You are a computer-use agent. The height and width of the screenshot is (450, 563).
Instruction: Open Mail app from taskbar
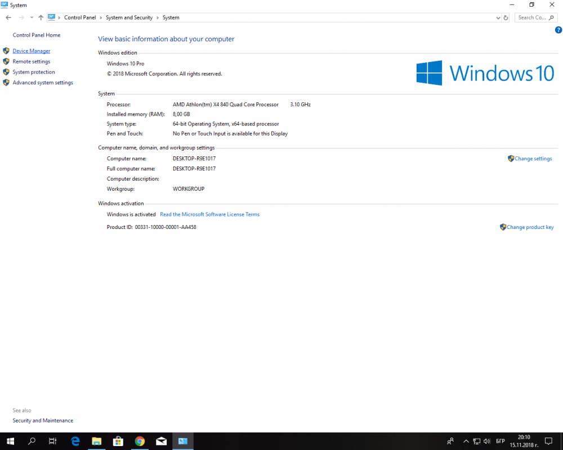click(x=161, y=442)
